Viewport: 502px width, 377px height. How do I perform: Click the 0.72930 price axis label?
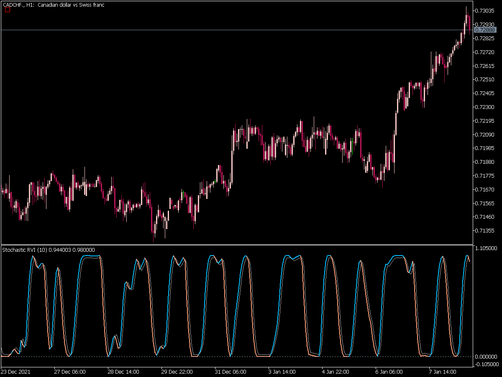pos(486,25)
